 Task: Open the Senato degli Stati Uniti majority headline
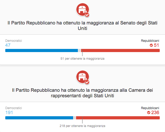point(82,26)
